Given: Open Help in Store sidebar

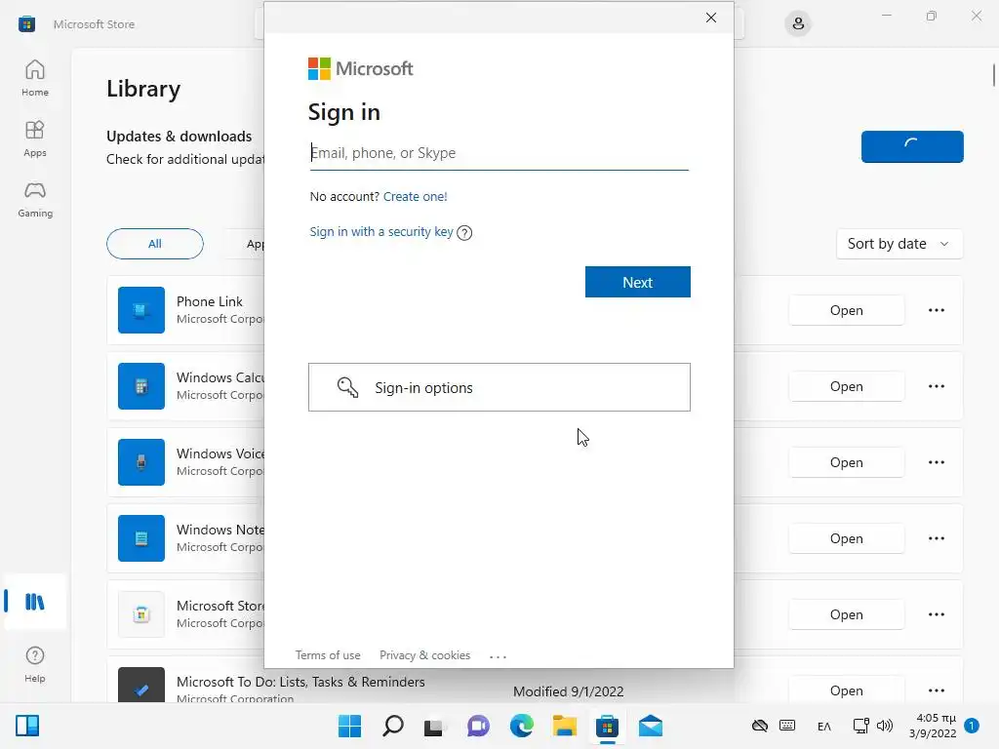Looking at the screenshot, I should tap(35, 664).
